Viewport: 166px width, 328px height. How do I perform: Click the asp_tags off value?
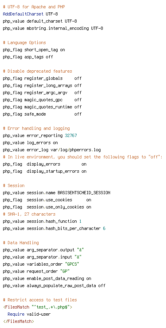(49, 57)
